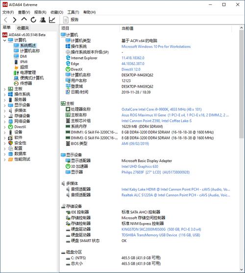Open the KINGSTON SKC2000M8500G link
The image size is (245, 273).
pos(161,229)
